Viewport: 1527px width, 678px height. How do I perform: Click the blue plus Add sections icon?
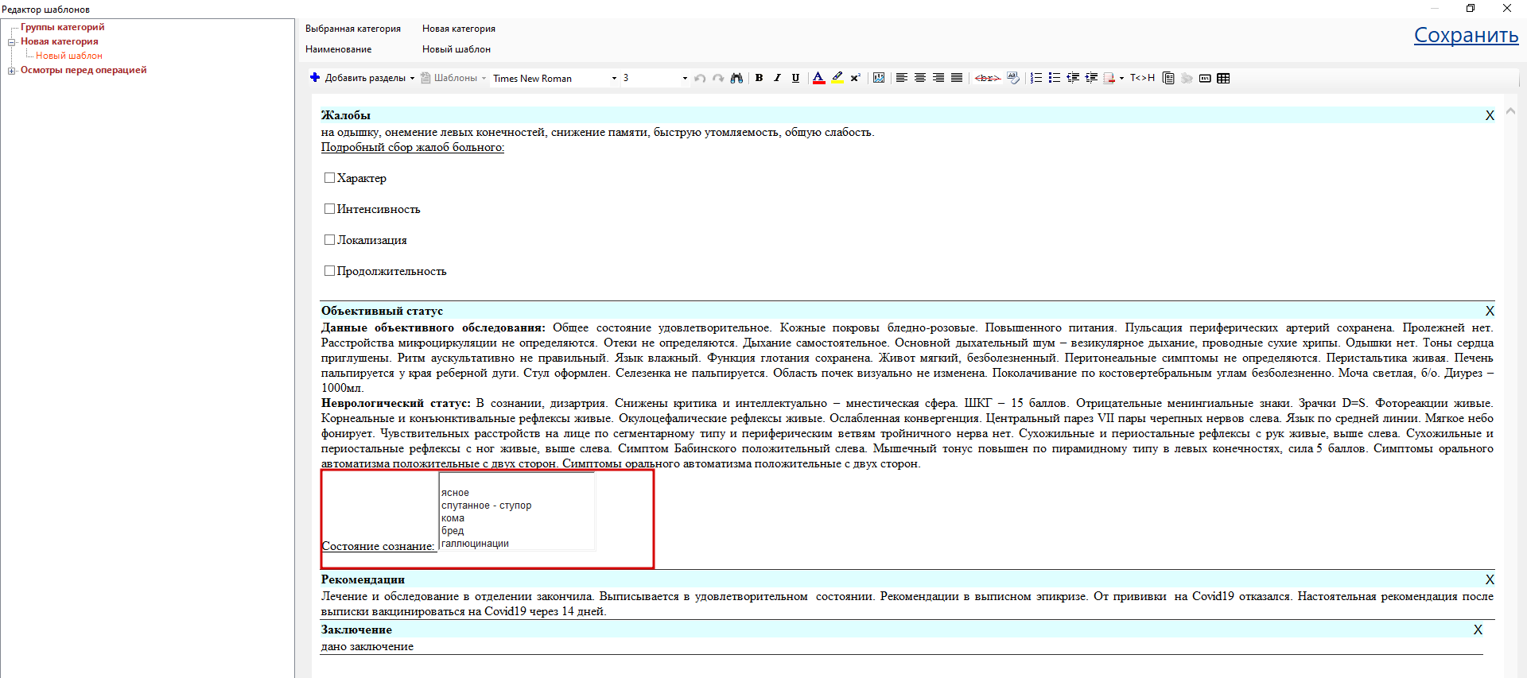(x=315, y=78)
